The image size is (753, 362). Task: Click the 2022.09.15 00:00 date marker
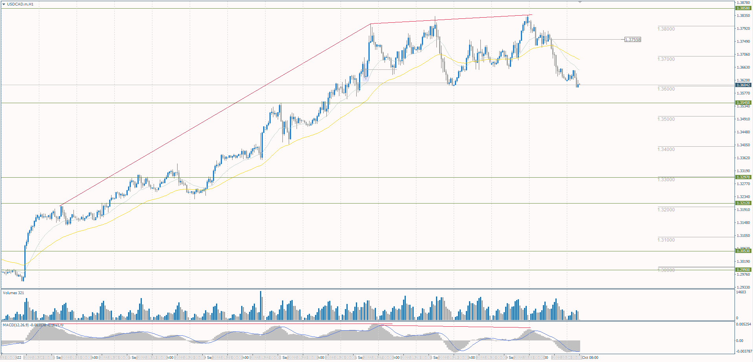(x=77, y=358)
